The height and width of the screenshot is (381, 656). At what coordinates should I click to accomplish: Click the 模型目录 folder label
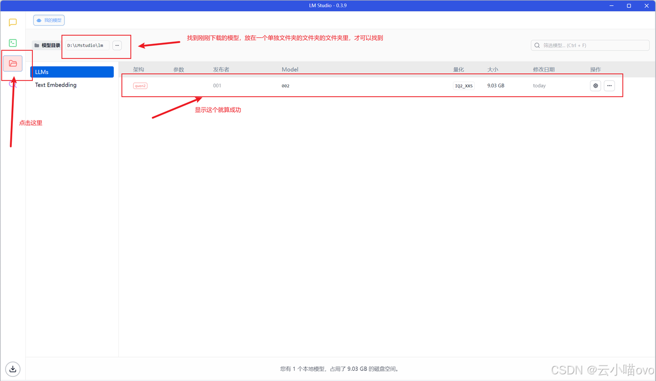click(47, 46)
